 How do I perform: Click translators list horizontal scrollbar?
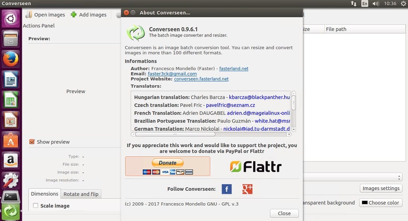175,134
